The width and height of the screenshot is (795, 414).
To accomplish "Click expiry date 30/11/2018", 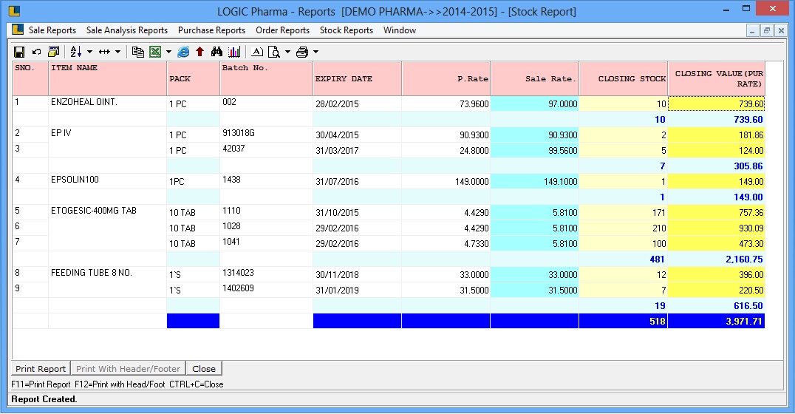I will (337, 274).
